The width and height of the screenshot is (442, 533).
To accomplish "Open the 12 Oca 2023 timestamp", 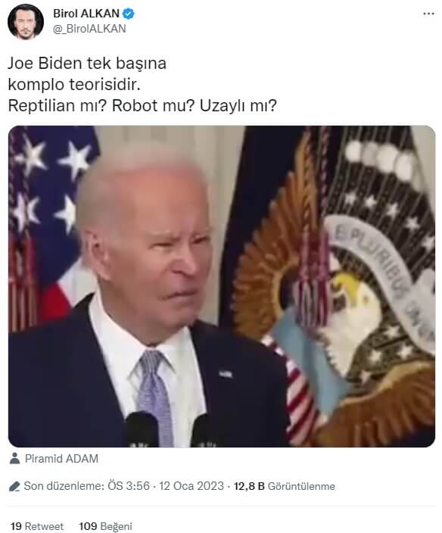I will click(x=191, y=486).
